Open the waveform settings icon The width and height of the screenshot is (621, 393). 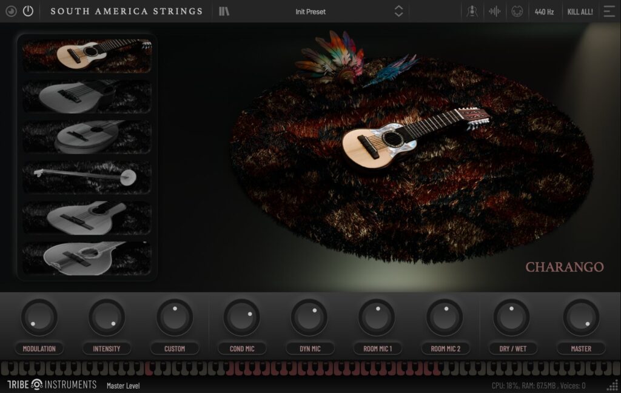(x=494, y=11)
